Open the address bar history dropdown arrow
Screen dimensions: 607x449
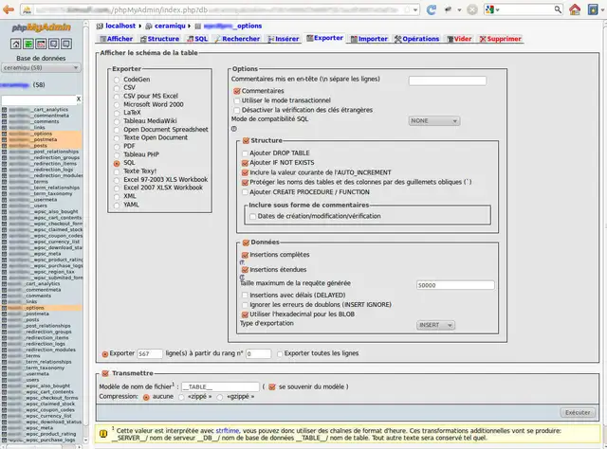415,10
